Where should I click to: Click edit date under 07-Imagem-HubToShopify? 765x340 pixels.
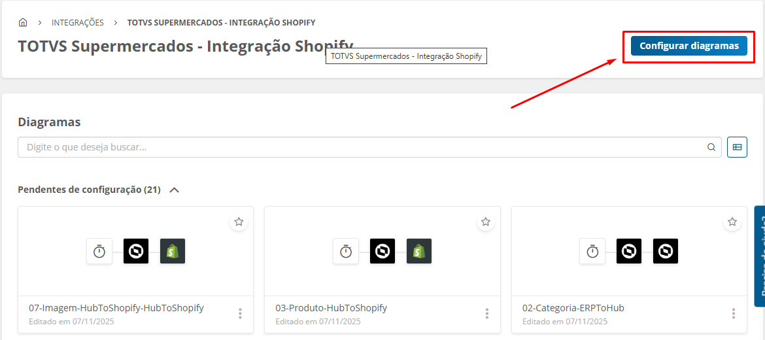pos(71,322)
